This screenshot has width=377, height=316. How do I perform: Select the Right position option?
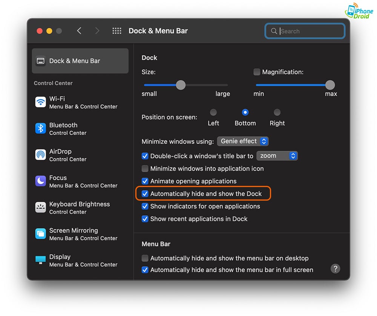point(277,112)
